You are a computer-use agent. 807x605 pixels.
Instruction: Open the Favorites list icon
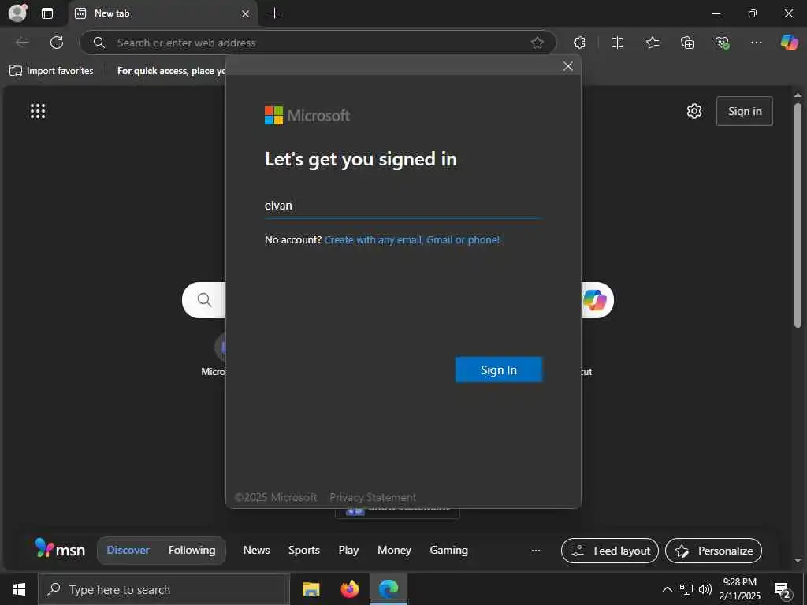[652, 43]
